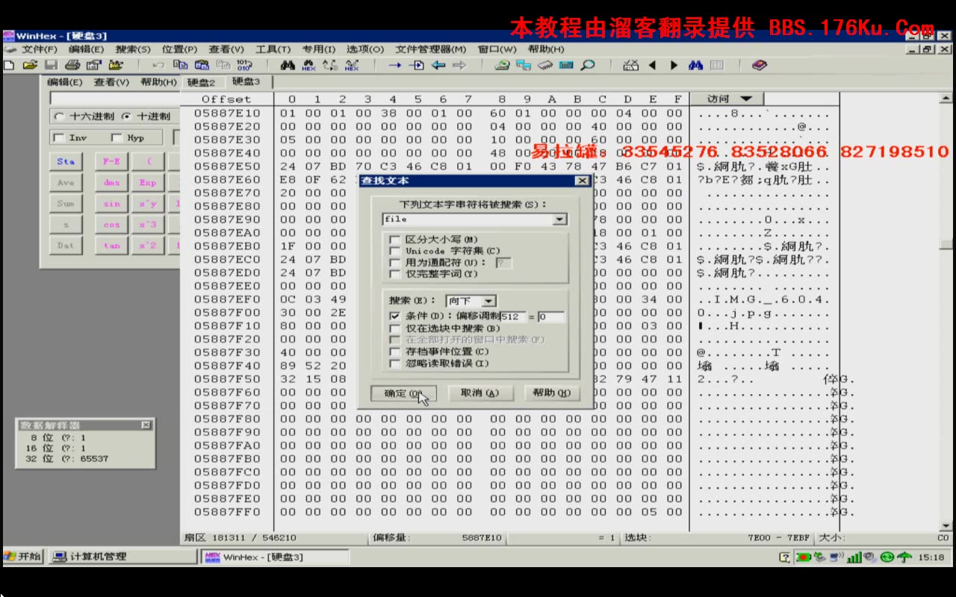
Task: Click the Sta calculator button
Action: [65, 160]
